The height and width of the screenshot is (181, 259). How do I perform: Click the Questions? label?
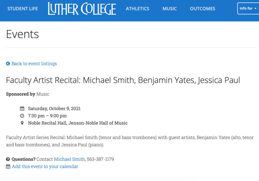[x=24, y=159]
